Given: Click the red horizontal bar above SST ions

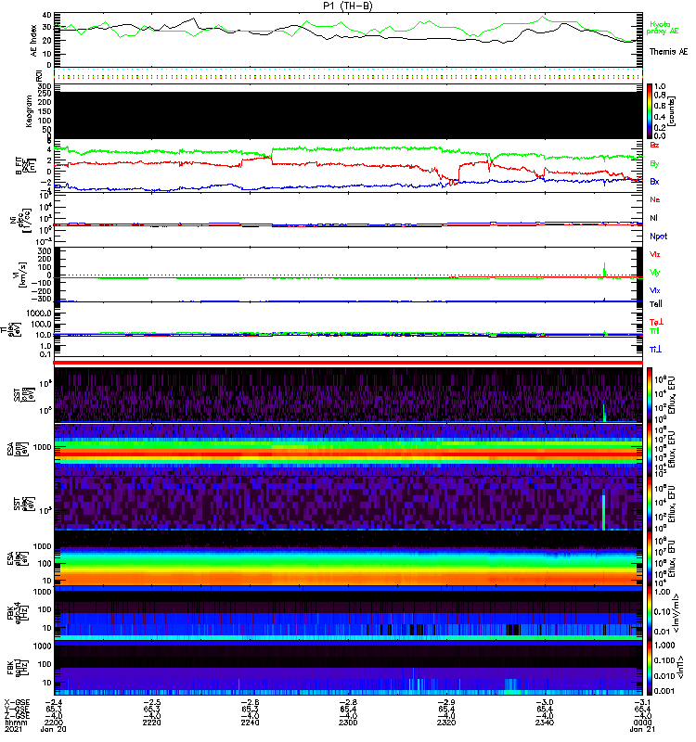Looking at the screenshot, I should click(x=348, y=363).
